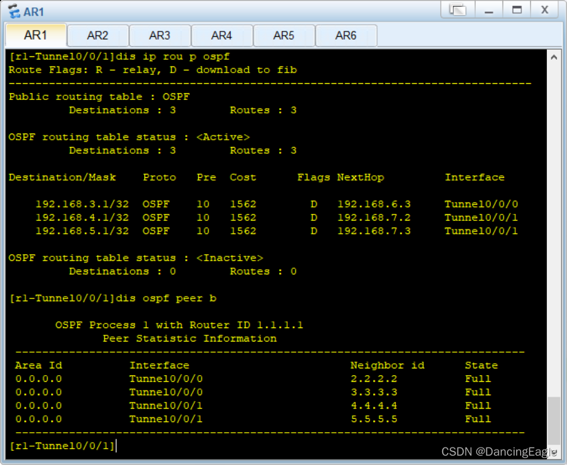Click destination 192.168.5.1/32 in routing table
This screenshot has width=567, height=465.
tap(82, 231)
